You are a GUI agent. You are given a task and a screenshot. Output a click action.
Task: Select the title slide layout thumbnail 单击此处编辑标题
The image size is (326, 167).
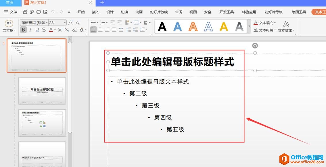tap(42, 91)
